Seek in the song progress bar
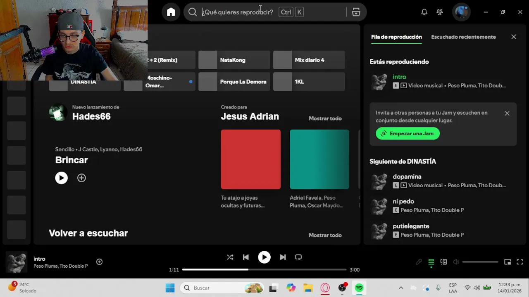The height and width of the screenshot is (297, 529). [x=264, y=270]
